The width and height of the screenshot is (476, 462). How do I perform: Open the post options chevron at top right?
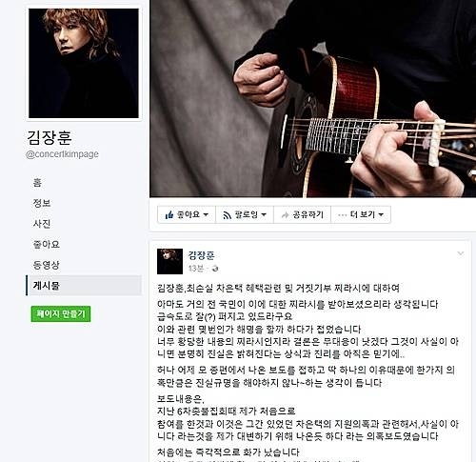point(461,253)
